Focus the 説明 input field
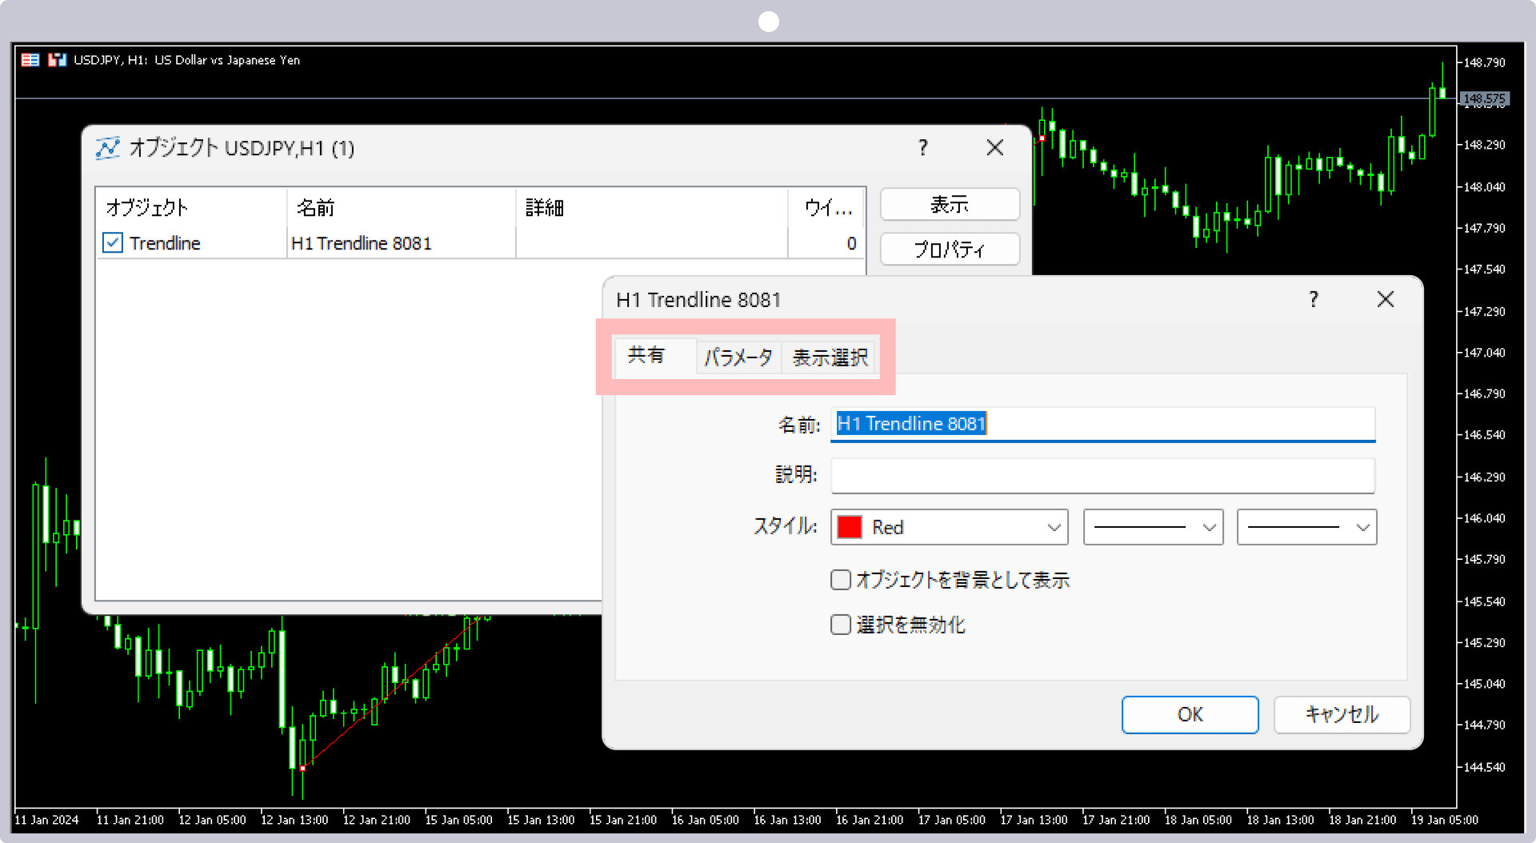The image size is (1536, 843). pyautogui.click(x=1102, y=475)
